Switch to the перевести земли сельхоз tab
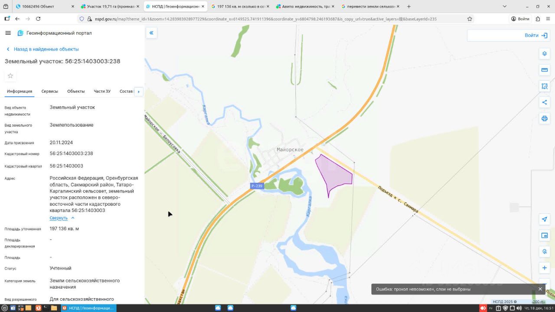Viewport: 555px width, 312px height. click(370, 6)
